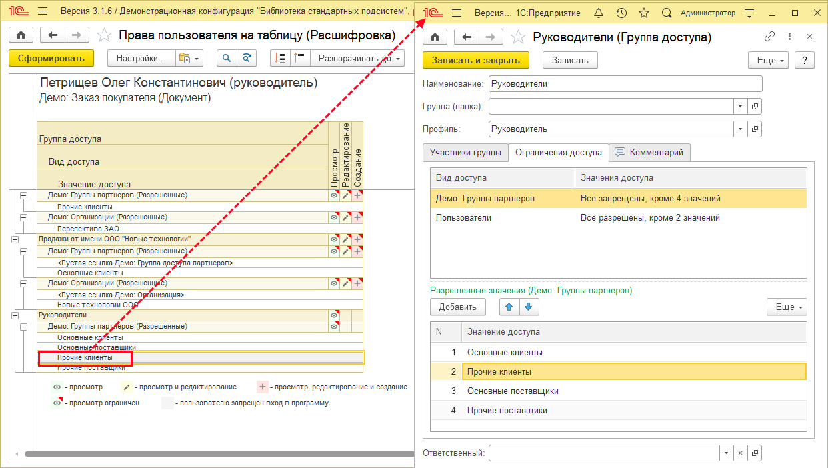Open the Настройки... button
Viewport: 828px width, 468px height.
coord(141,59)
